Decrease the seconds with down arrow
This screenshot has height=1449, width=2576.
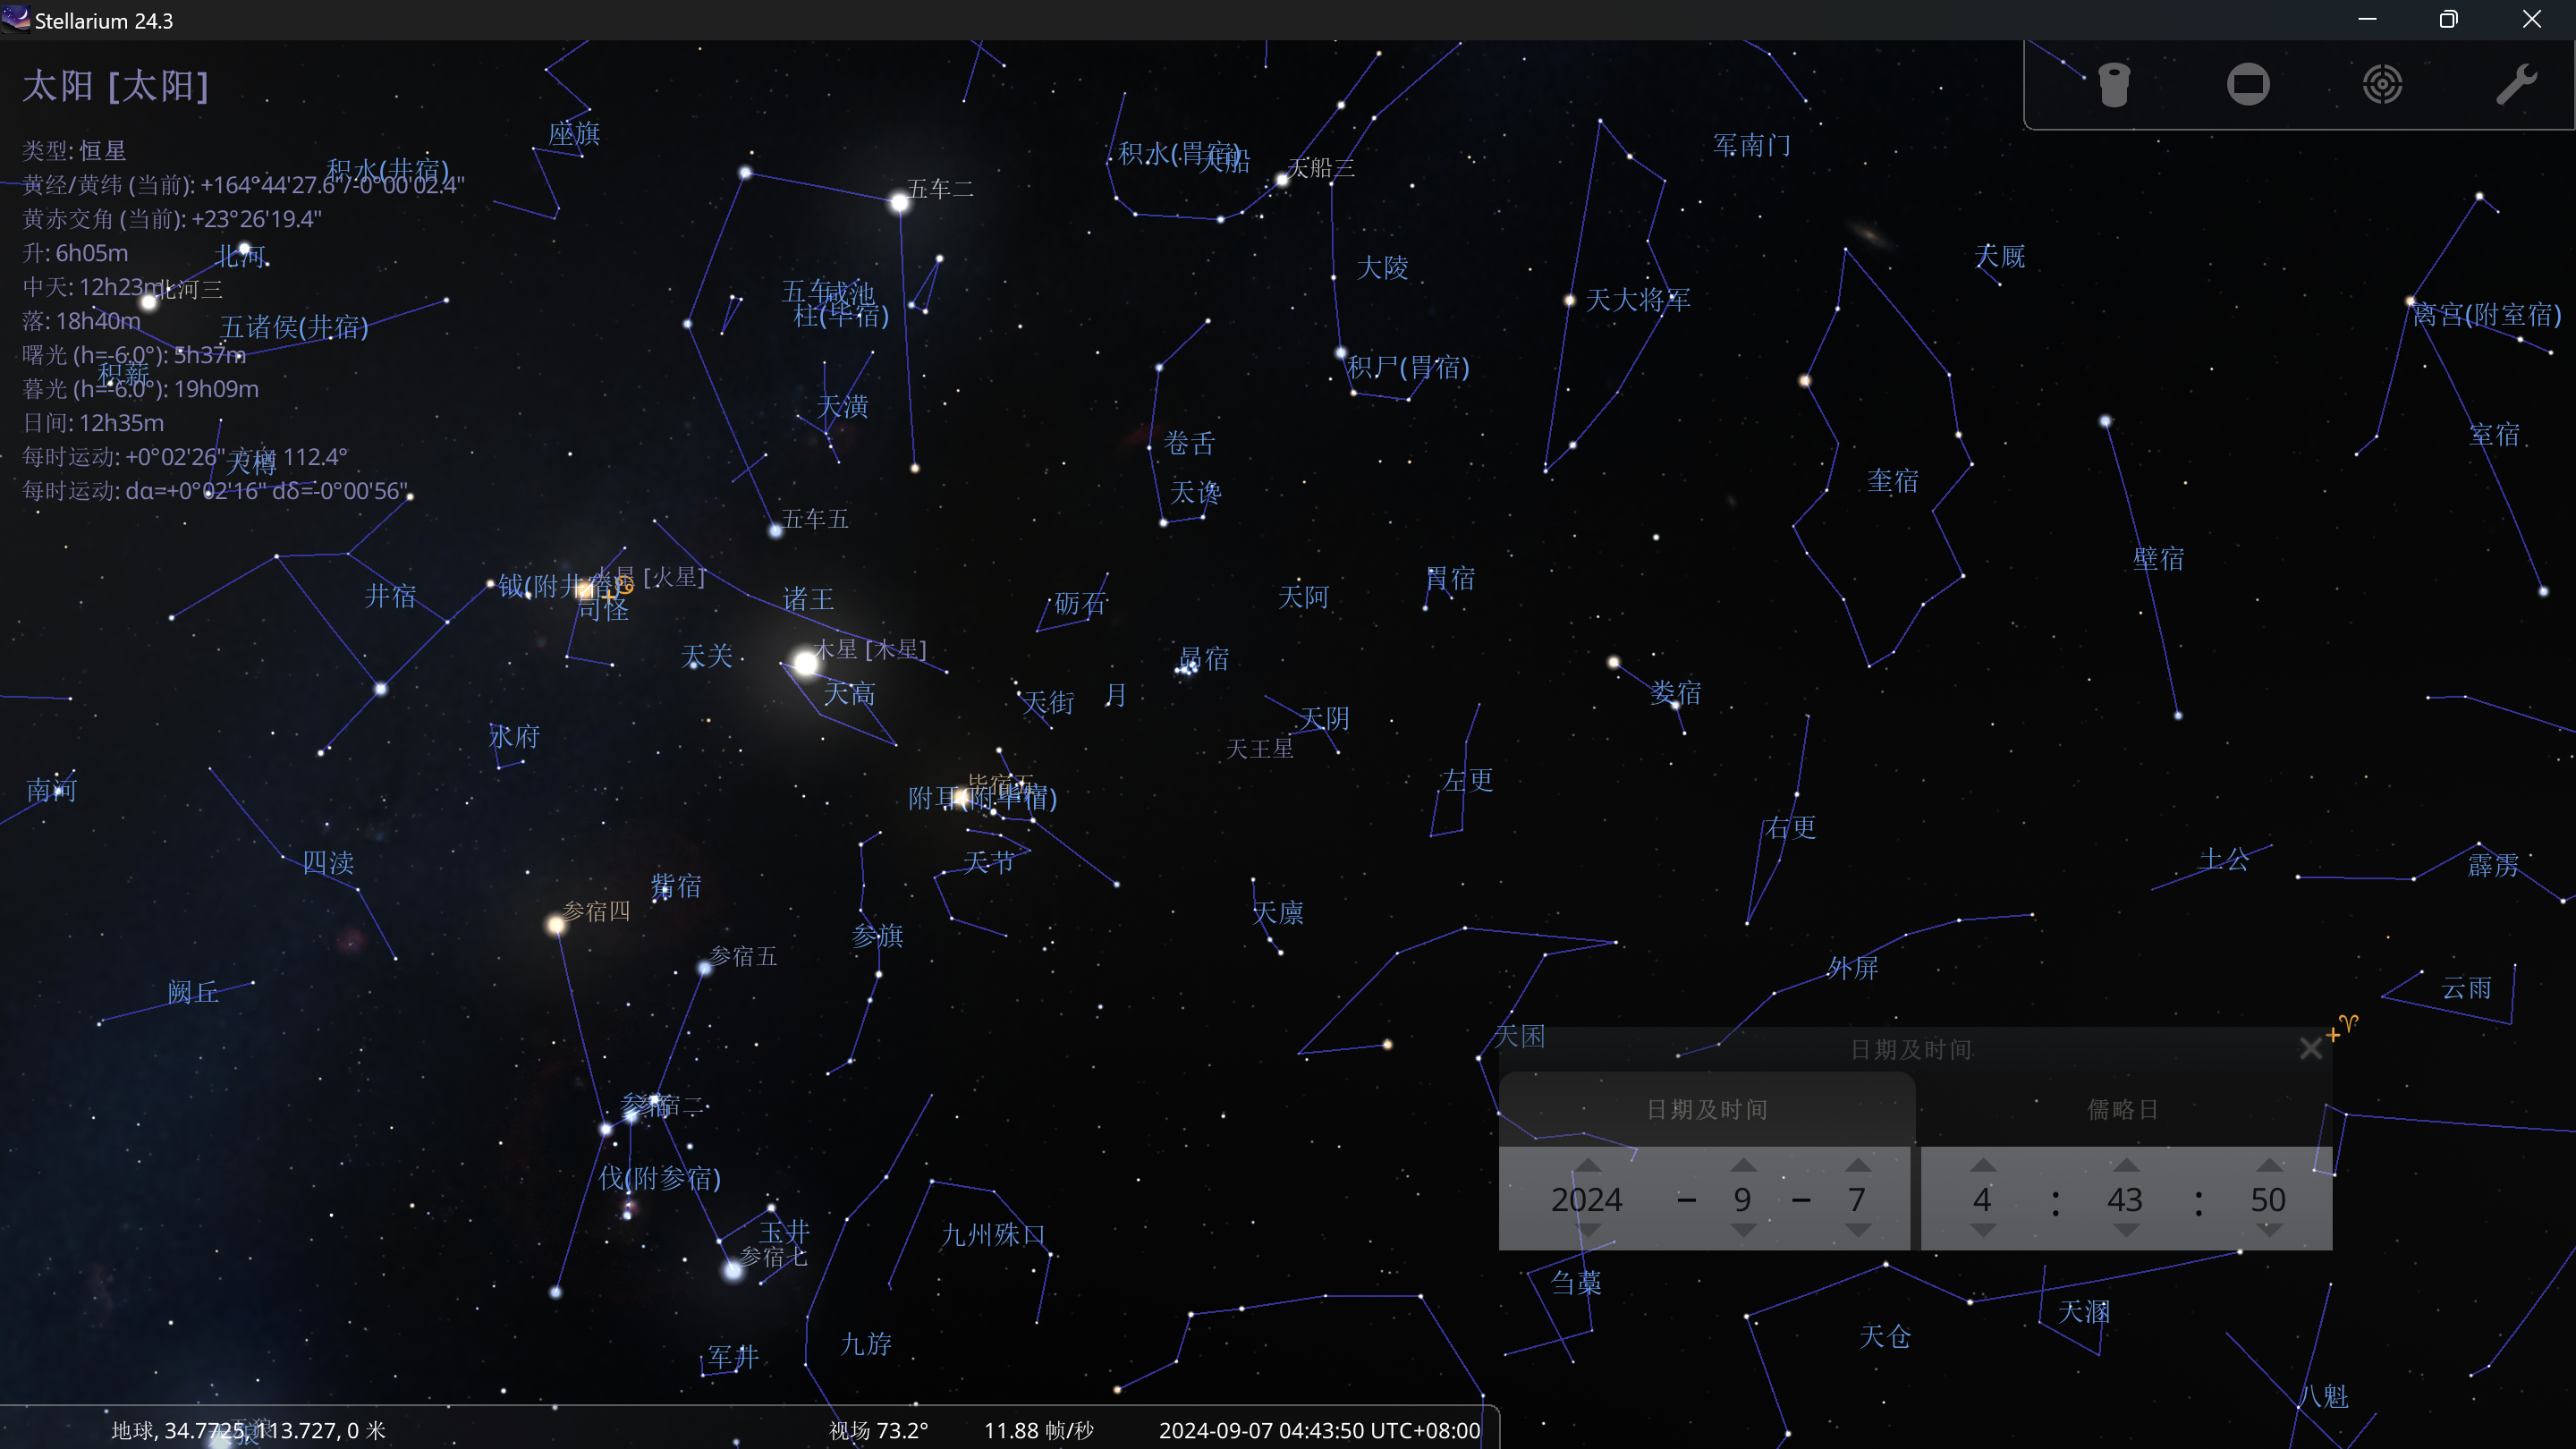point(2269,1231)
